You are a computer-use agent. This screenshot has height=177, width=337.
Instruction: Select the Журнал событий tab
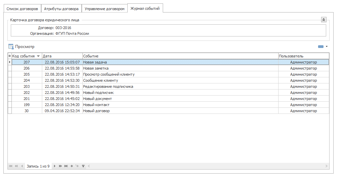[145, 8]
